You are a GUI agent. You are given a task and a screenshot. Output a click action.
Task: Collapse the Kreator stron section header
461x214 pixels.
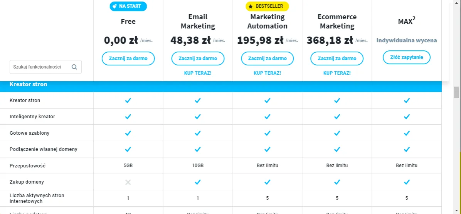pyautogui.click(x=29, y=84)
